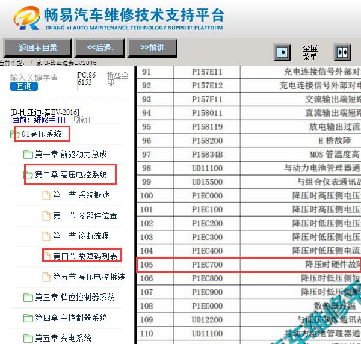Screen dimensions: 361x344
Task: Open 第五章 充电系统 chapter
Action: (63, 338)
